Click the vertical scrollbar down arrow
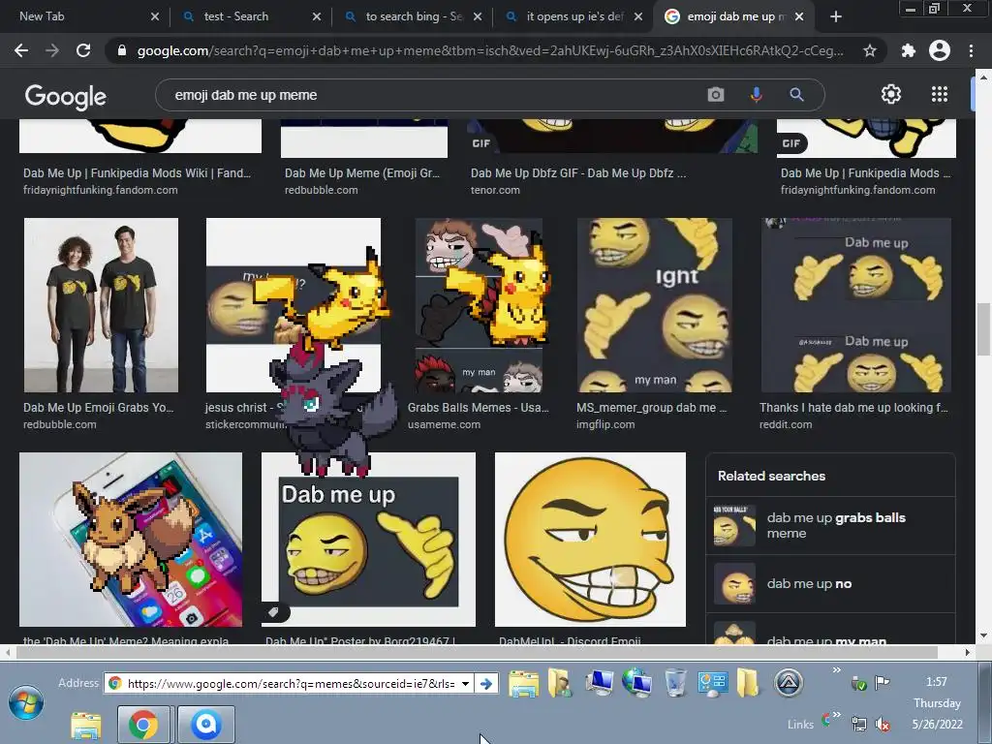This screenshot has height=744, width=992. (982, 635)
